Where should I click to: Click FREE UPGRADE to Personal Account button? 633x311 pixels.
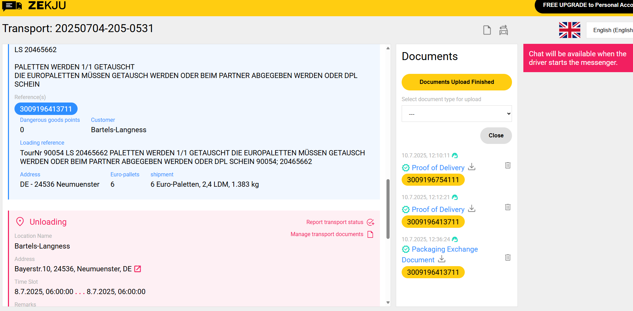[x=584, y=6]
